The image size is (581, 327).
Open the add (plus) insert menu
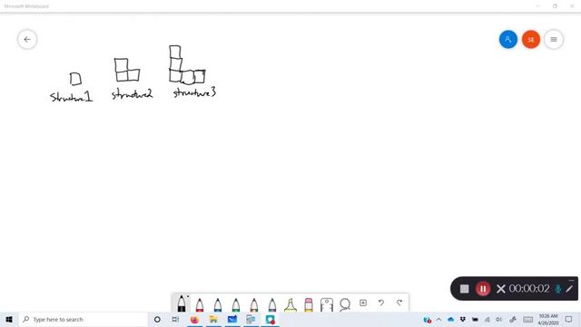pyautogui.click(x=363, y=303)
